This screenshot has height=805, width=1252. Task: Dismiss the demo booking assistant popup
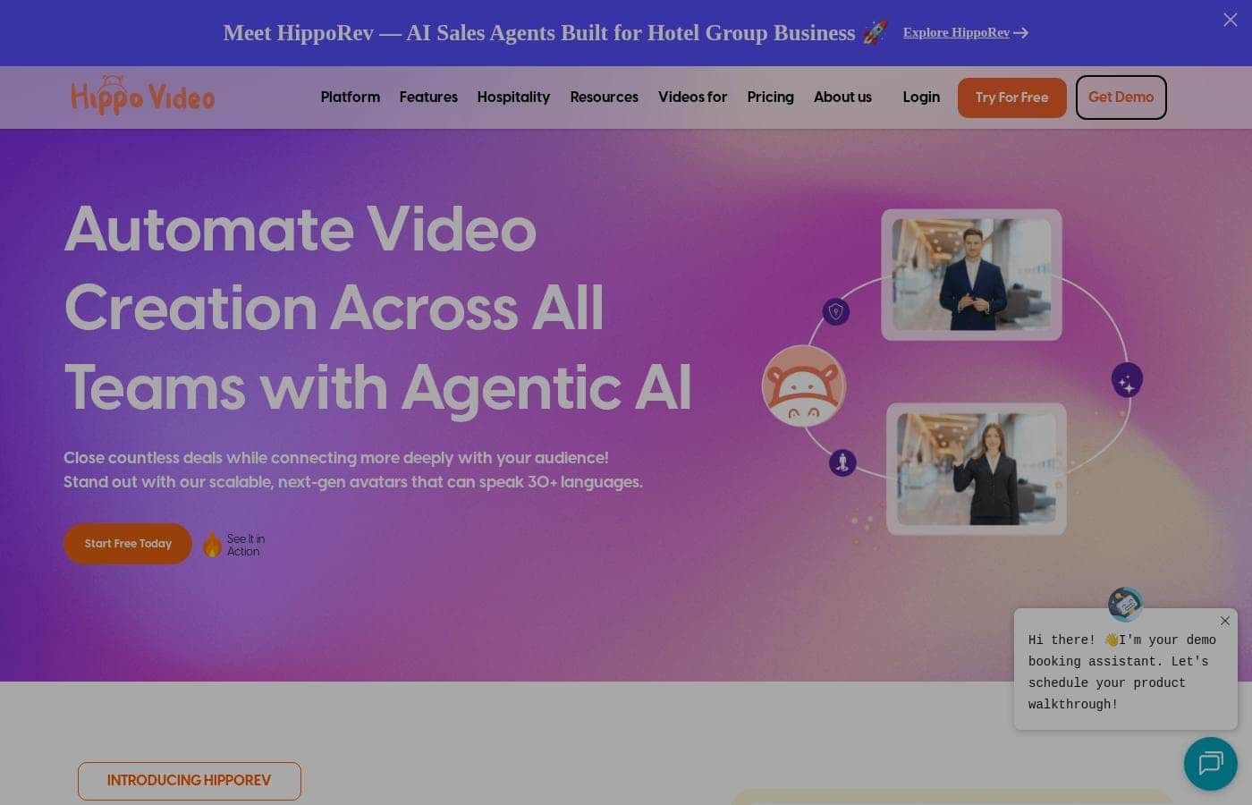1225,621
